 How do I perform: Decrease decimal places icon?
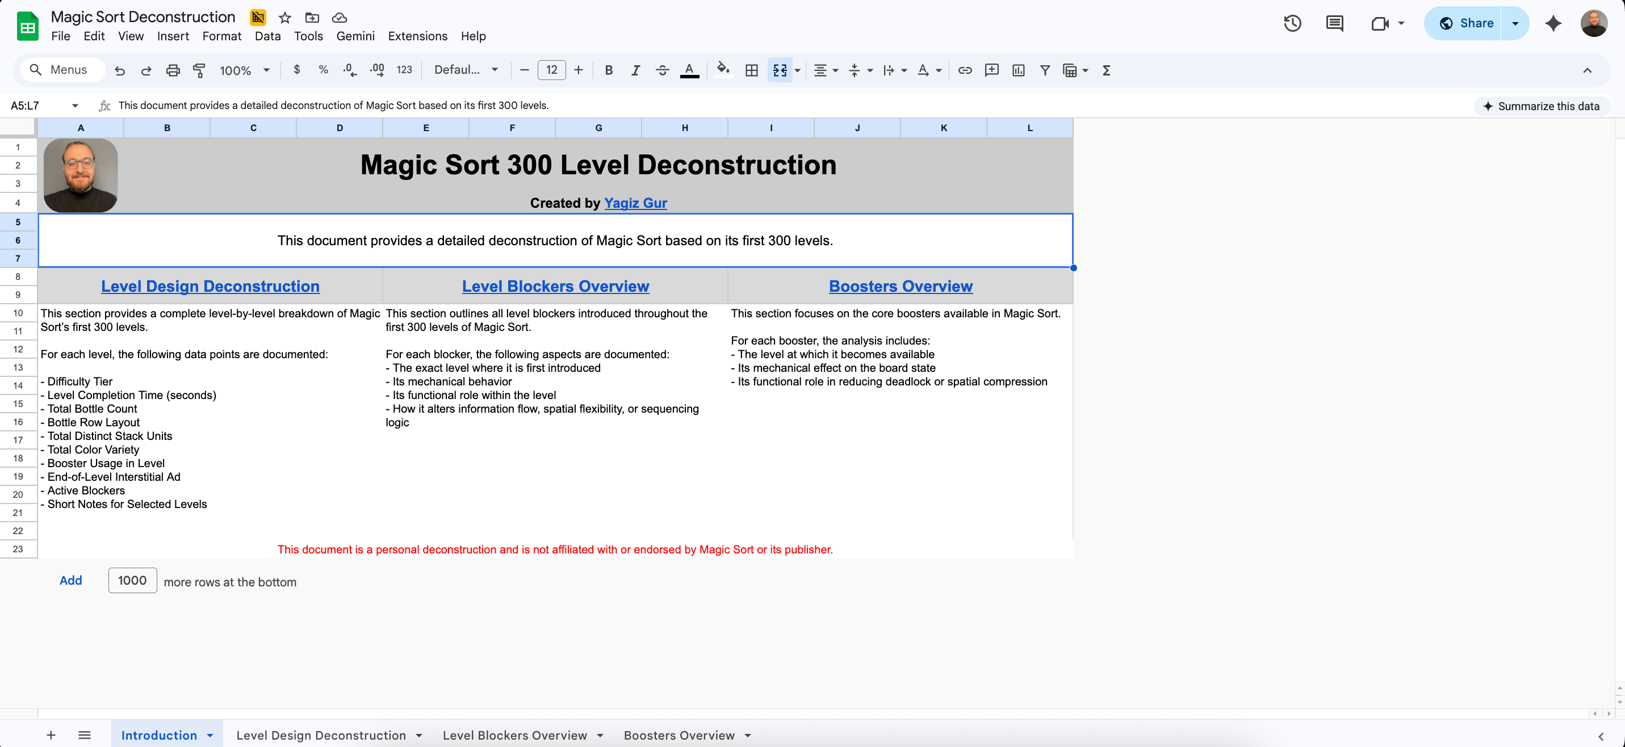click(350, 70)
